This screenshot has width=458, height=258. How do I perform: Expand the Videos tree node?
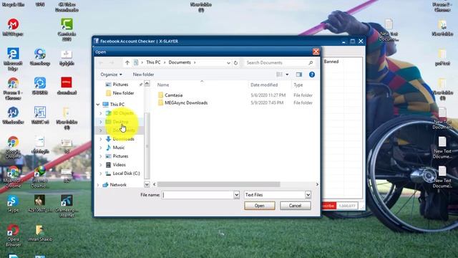point(101,165)
